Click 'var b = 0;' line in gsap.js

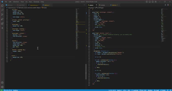[98, 71]
